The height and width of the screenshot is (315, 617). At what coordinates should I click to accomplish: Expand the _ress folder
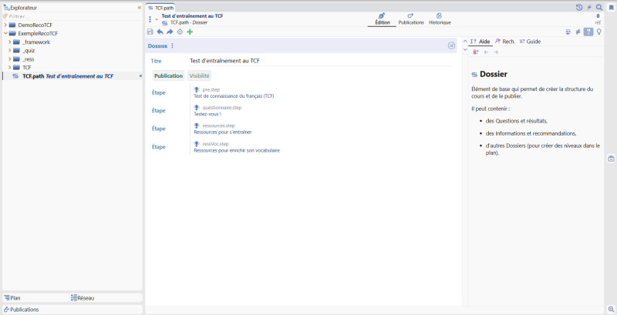coord(9,59)
